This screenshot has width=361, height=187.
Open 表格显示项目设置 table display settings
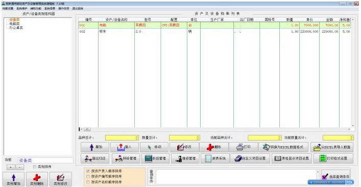(x=292, y=158)
